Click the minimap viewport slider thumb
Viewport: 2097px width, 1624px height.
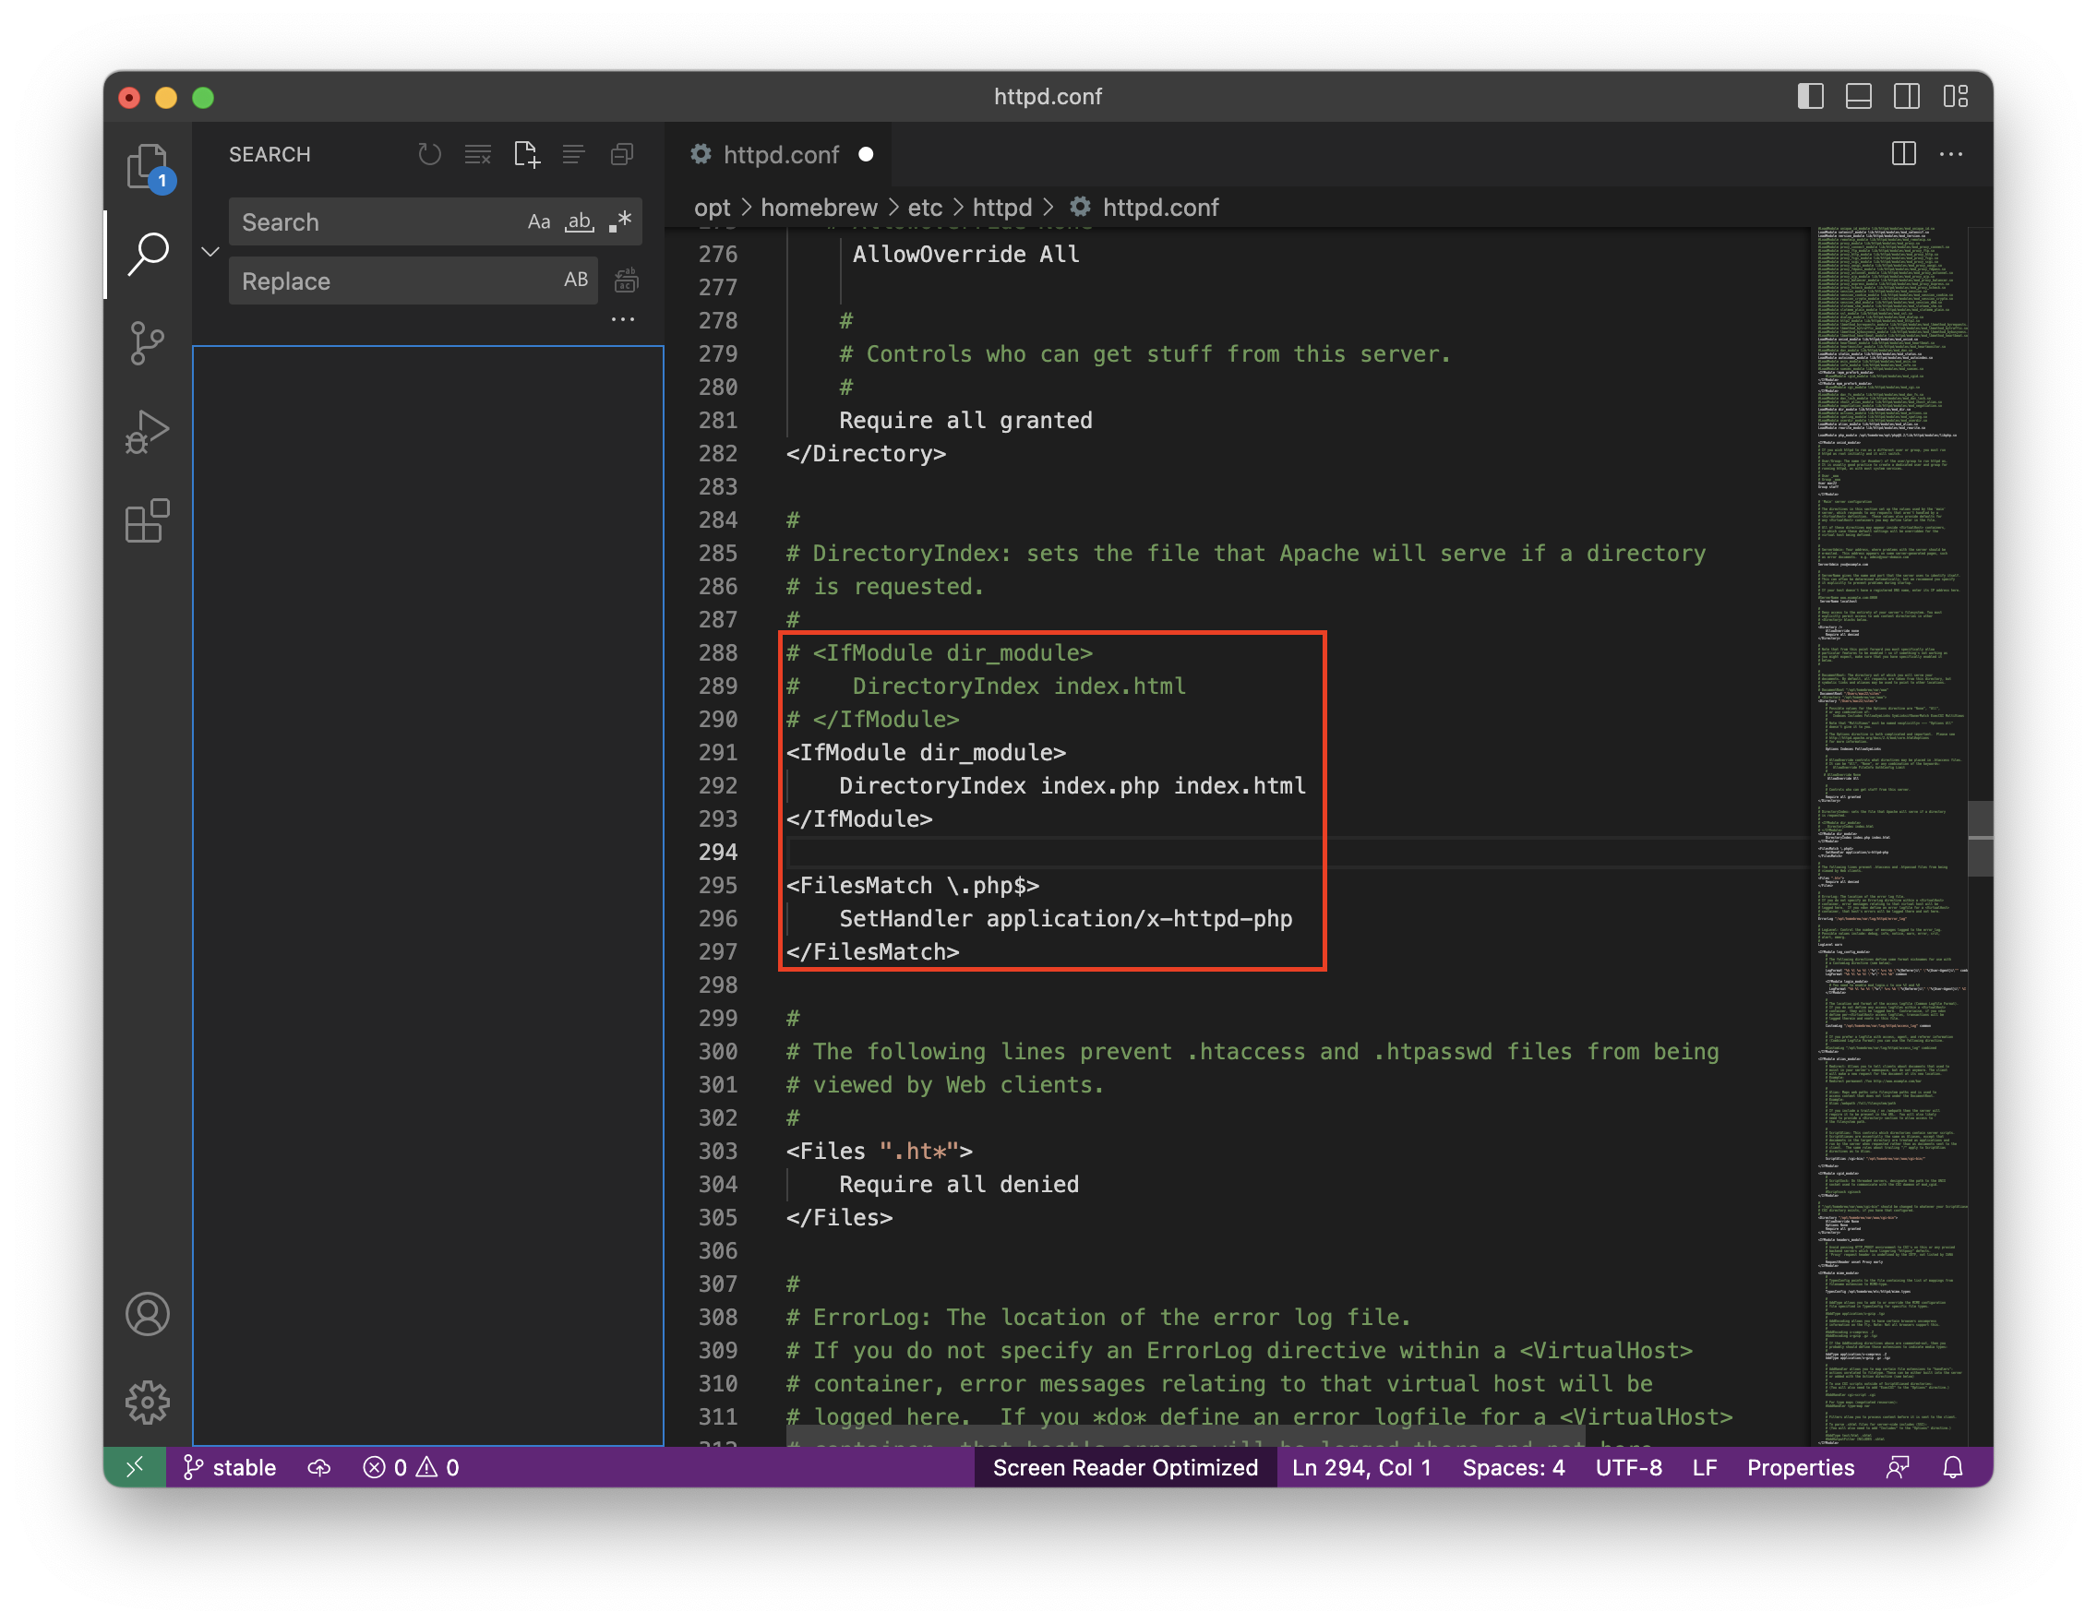1979,837
